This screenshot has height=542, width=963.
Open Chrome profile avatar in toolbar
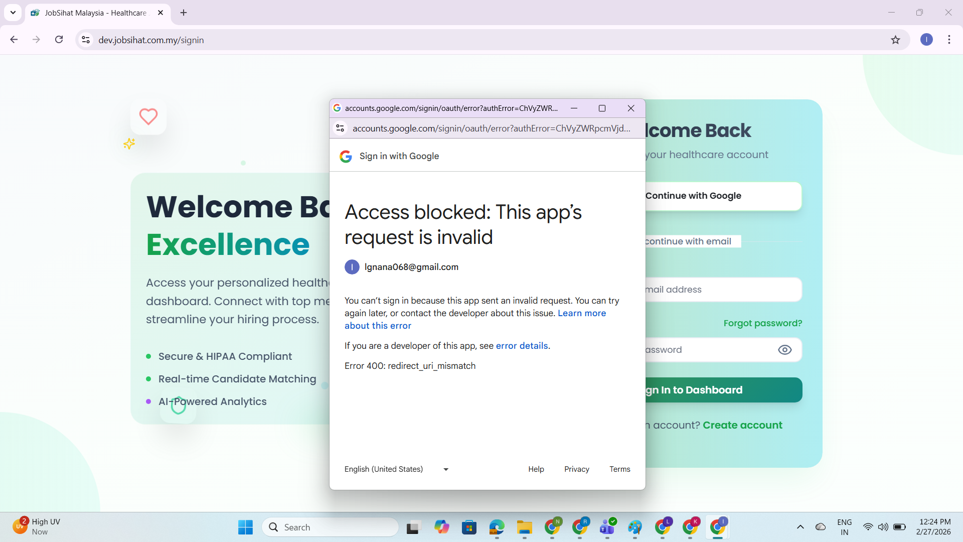926,40
